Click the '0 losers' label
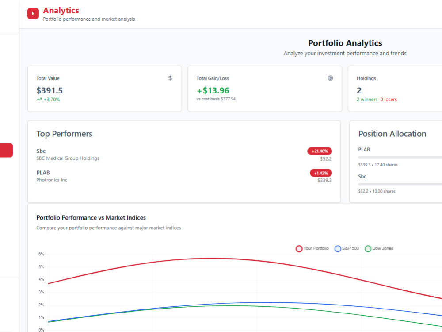Viewport: 442px width, 332px height. pyautogui.click(x=389, y=99)
